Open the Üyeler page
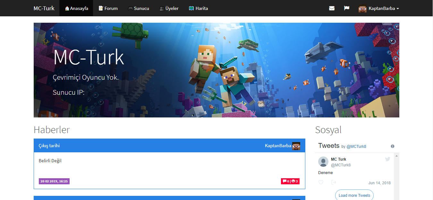This screenshot has height=200, width=433. click(x=169, y=8)
